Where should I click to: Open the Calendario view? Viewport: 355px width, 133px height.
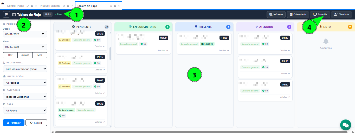pyautogui.click(x=298, y=15)
